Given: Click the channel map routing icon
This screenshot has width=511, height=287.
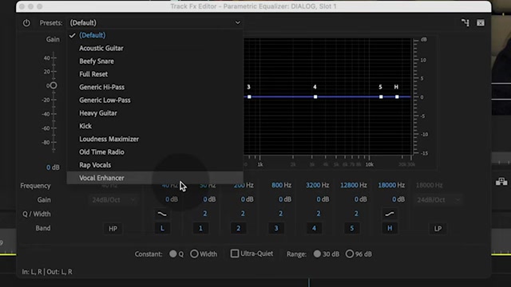Looking at the screenshot, I should pos(465,23).
